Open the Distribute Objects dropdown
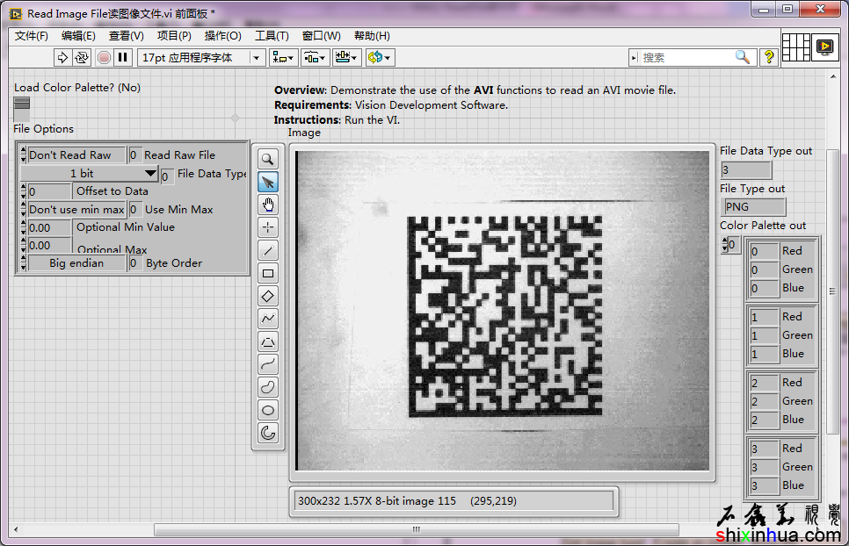The height and width of the screenshot is (546, 849). pyautogui.click(x=315, y=57)
